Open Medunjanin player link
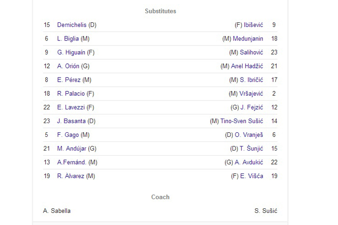Image resolution: width=338 pixels, height=225 pixels. pyautogui.click(x=248, y=39)
